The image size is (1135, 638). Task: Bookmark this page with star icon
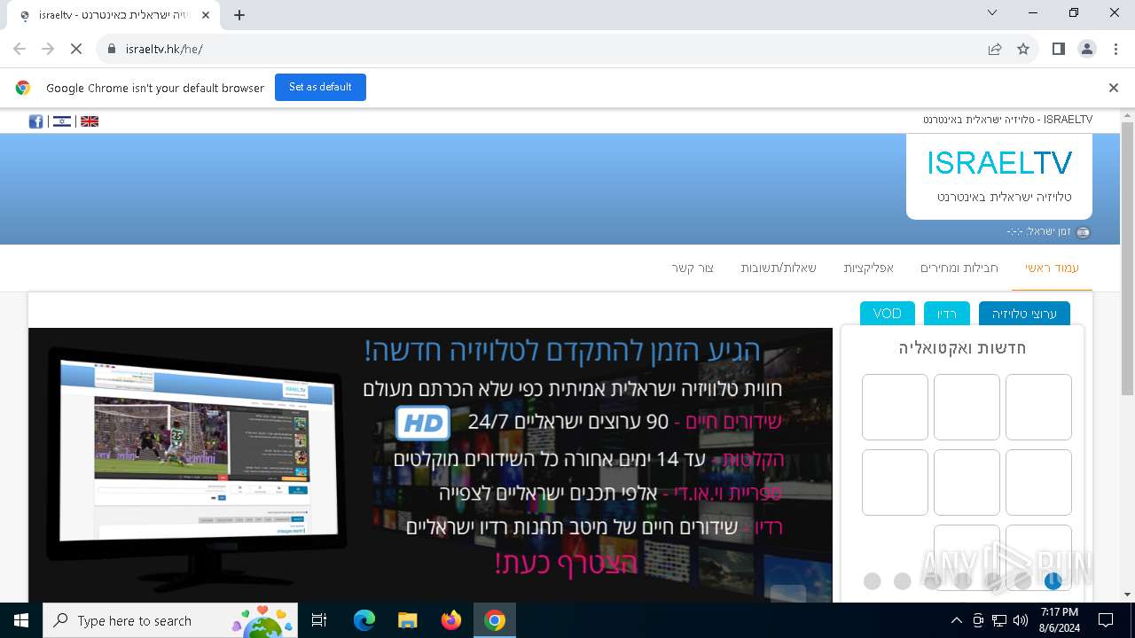coord(1023,49)
